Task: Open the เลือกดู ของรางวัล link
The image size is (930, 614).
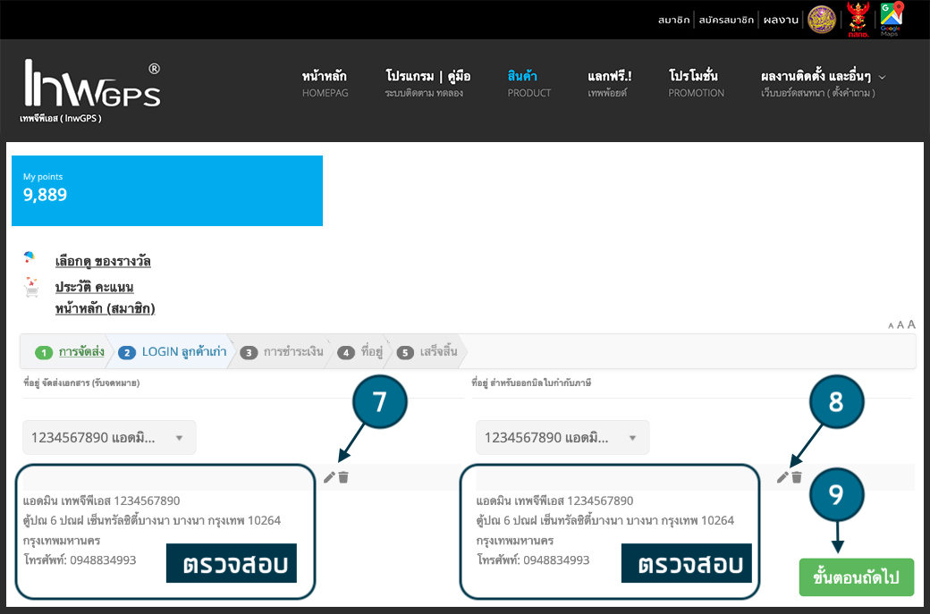Action: tap(102, 262)
